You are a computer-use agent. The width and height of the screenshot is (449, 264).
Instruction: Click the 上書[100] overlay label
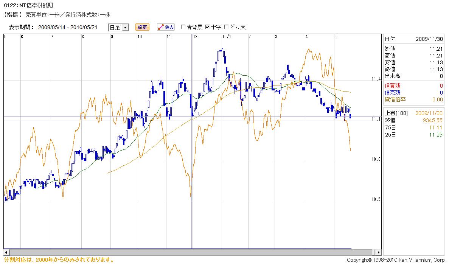pyautogui.click(x=396, y=113)
